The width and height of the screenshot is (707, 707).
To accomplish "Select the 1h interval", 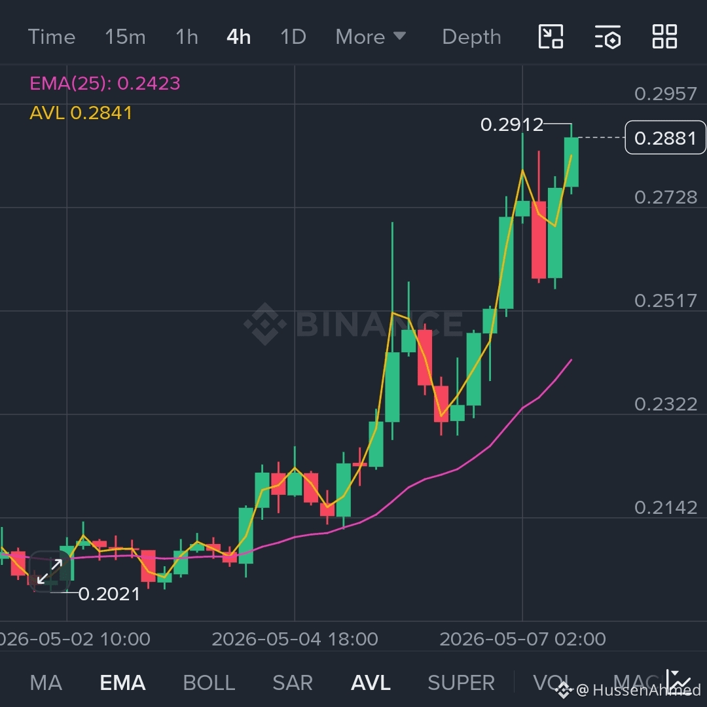I will pyautogui.click(x=187, y=37).
